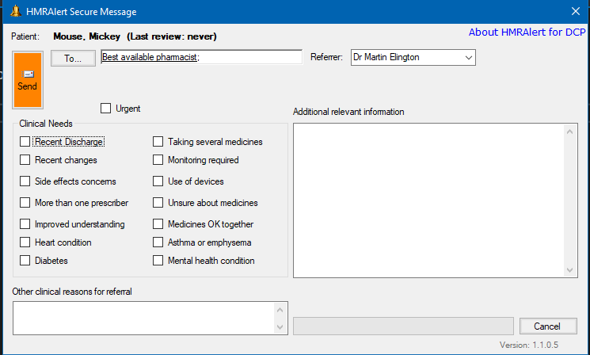590x355 pixels.
Task: Enable the Urgent checkbox
Action: tap(106, 109)
